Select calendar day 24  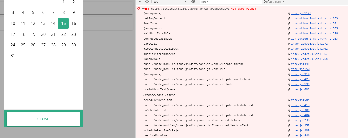[x=13, y=45]
